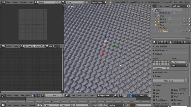Click New in node editor header

(x=54, y=96)
